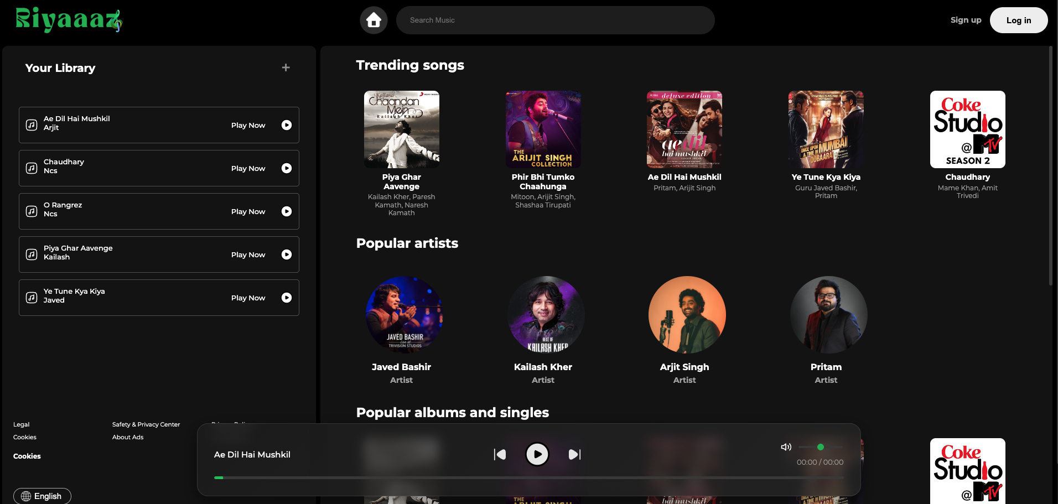The height and width of the screenshot is (504, 1058).
Task: Open Chaudhary Coke Studio cover art
Action: (968, 129)
